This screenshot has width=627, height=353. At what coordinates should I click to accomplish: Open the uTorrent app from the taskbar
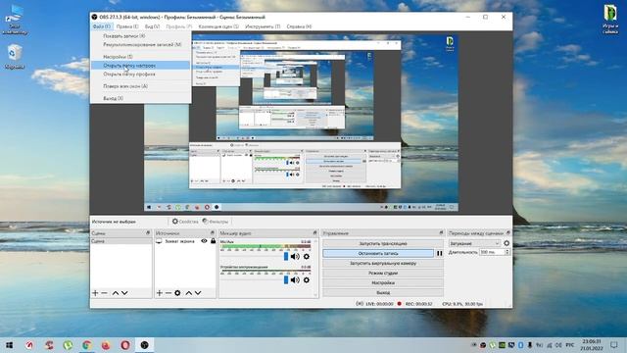(x=68, y=345)
